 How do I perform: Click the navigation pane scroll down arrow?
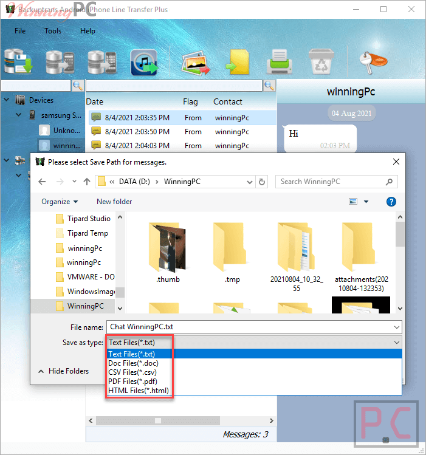click(x=120, y=308)
